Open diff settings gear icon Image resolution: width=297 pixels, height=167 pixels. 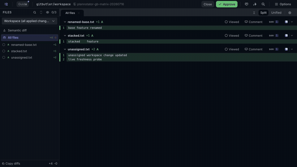(x=290, y=13)
